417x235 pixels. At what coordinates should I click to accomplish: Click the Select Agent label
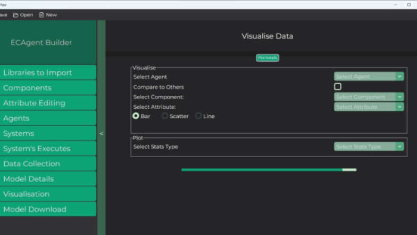(150, 77)
